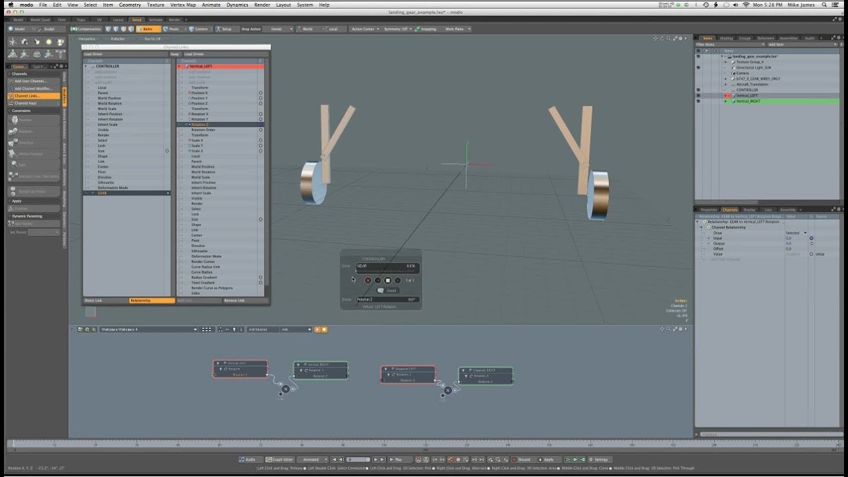Screen dimensions: 848x477
Task: Switch to the Display tab
Action: 749,210
